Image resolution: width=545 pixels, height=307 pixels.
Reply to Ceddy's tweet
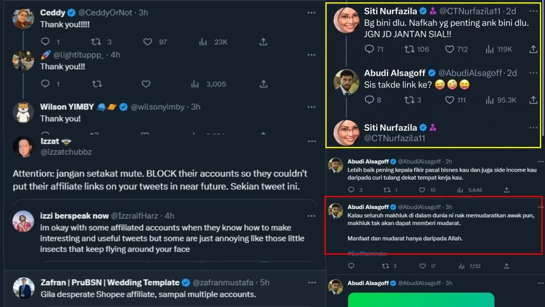click(45, 42)
